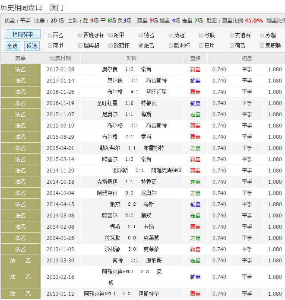Image resolution: width=285 pixels, height=300 pixels.
Task: Select the 德乙 checkbox
Action: [141, 35]
